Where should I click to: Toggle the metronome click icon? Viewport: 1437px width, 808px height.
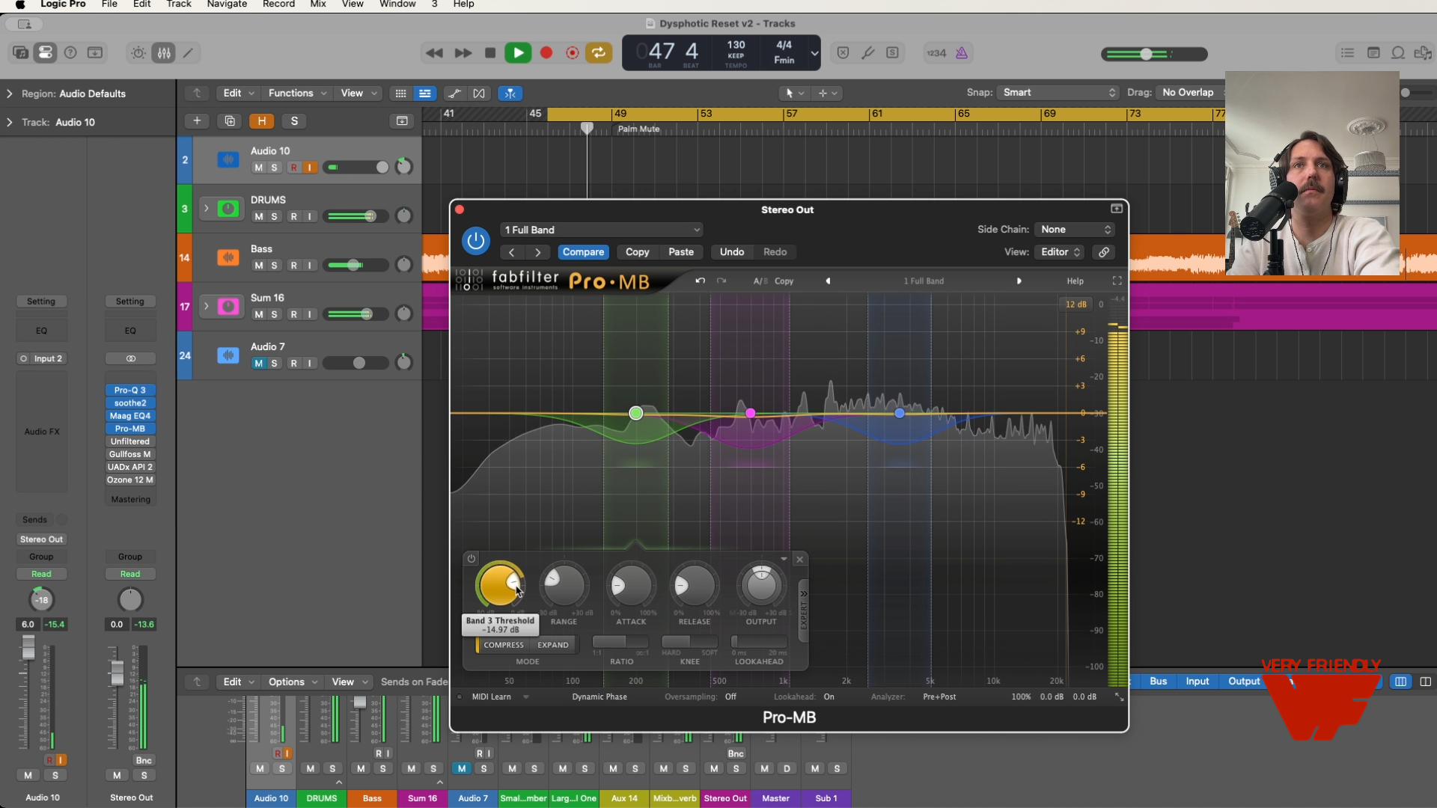962,53
